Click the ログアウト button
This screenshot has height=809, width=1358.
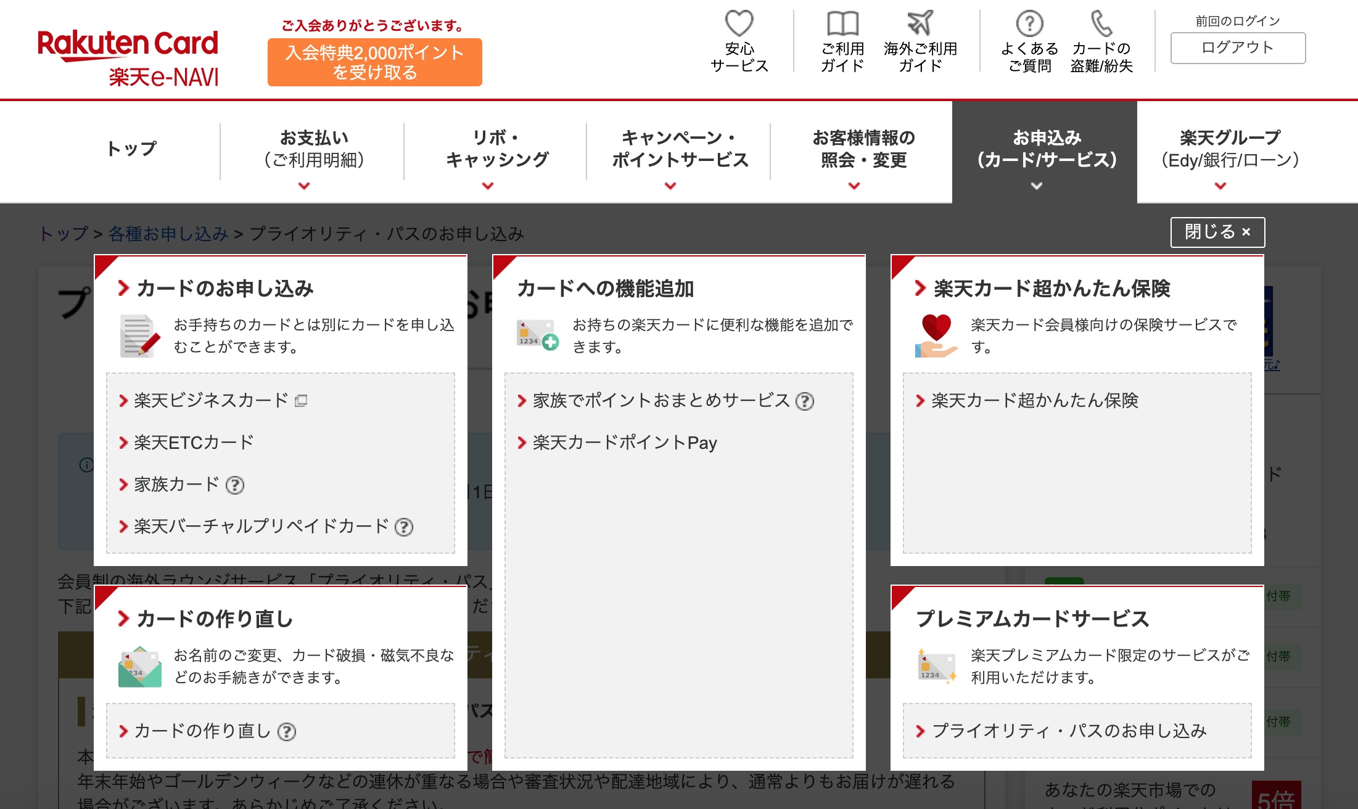pos(1238,47)
